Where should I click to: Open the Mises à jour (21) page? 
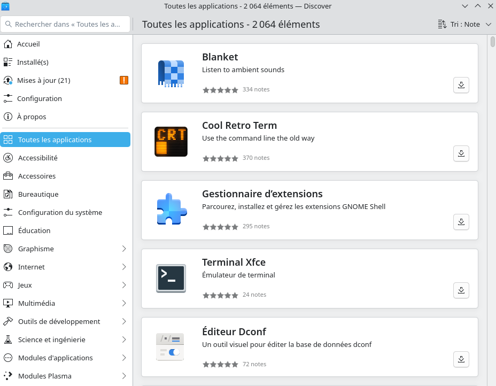point(44,80)
